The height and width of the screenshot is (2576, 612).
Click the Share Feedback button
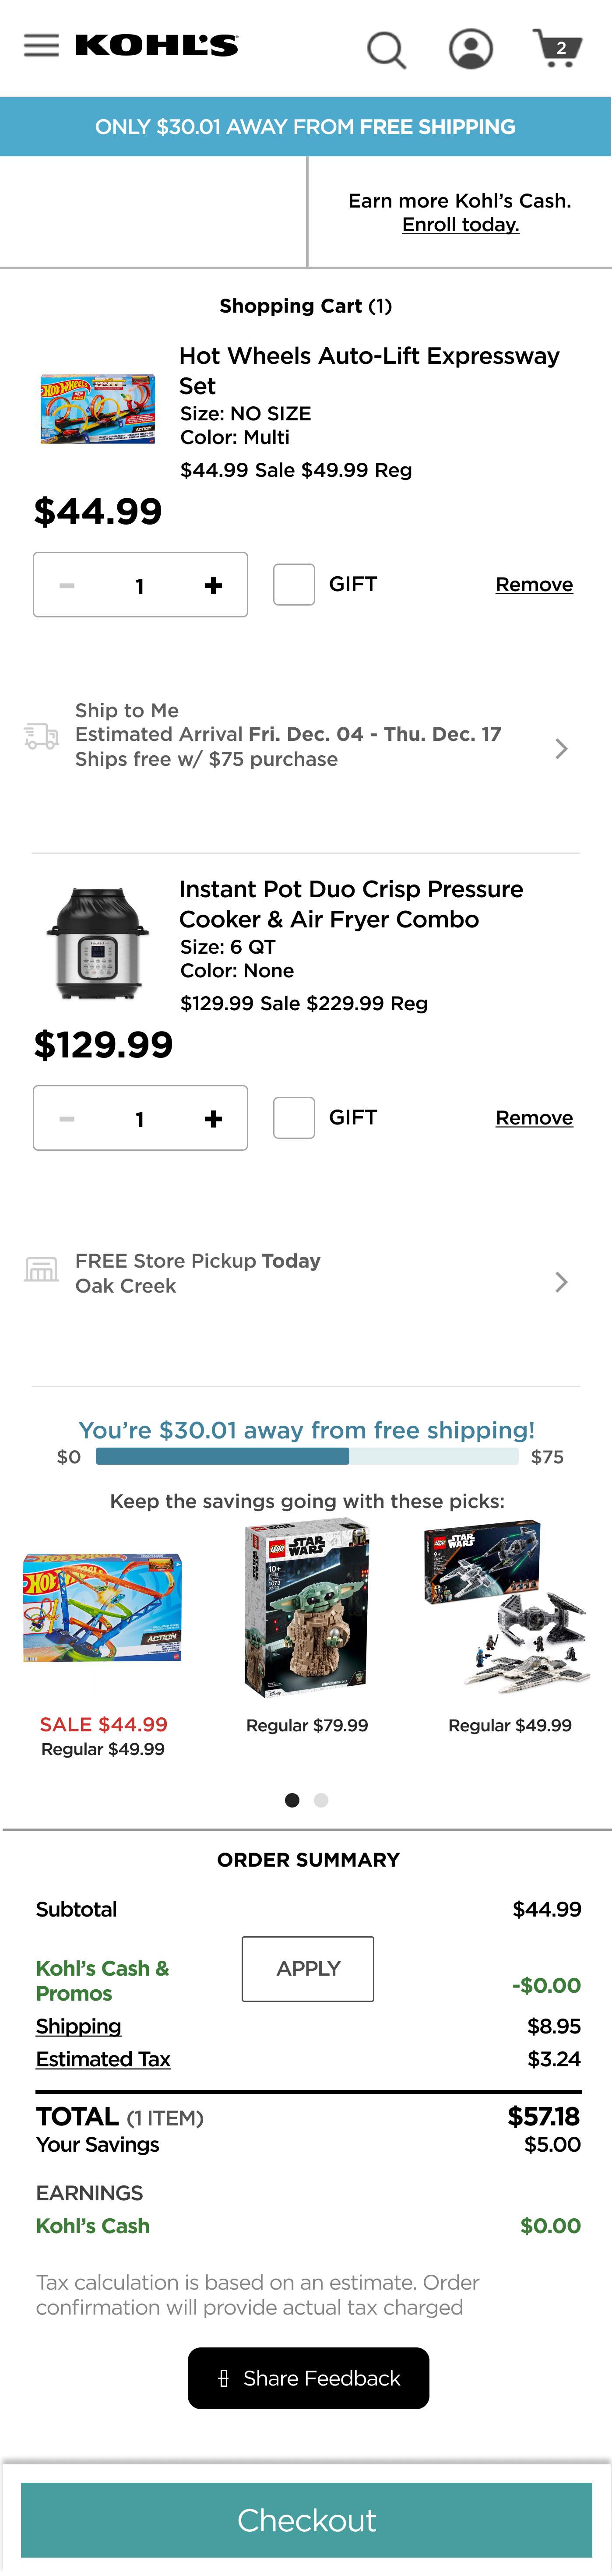click(x=308, y=2378)
